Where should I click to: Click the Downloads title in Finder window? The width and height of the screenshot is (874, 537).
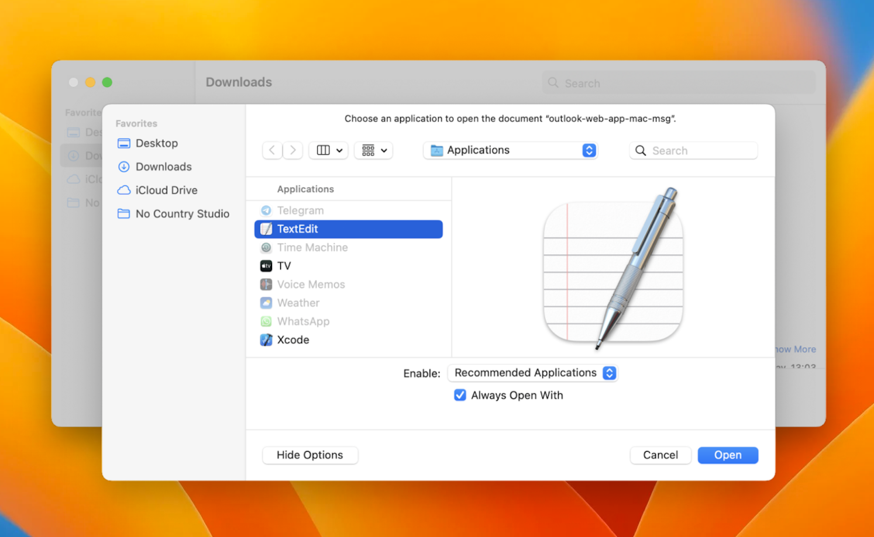(x=239, y=82)
